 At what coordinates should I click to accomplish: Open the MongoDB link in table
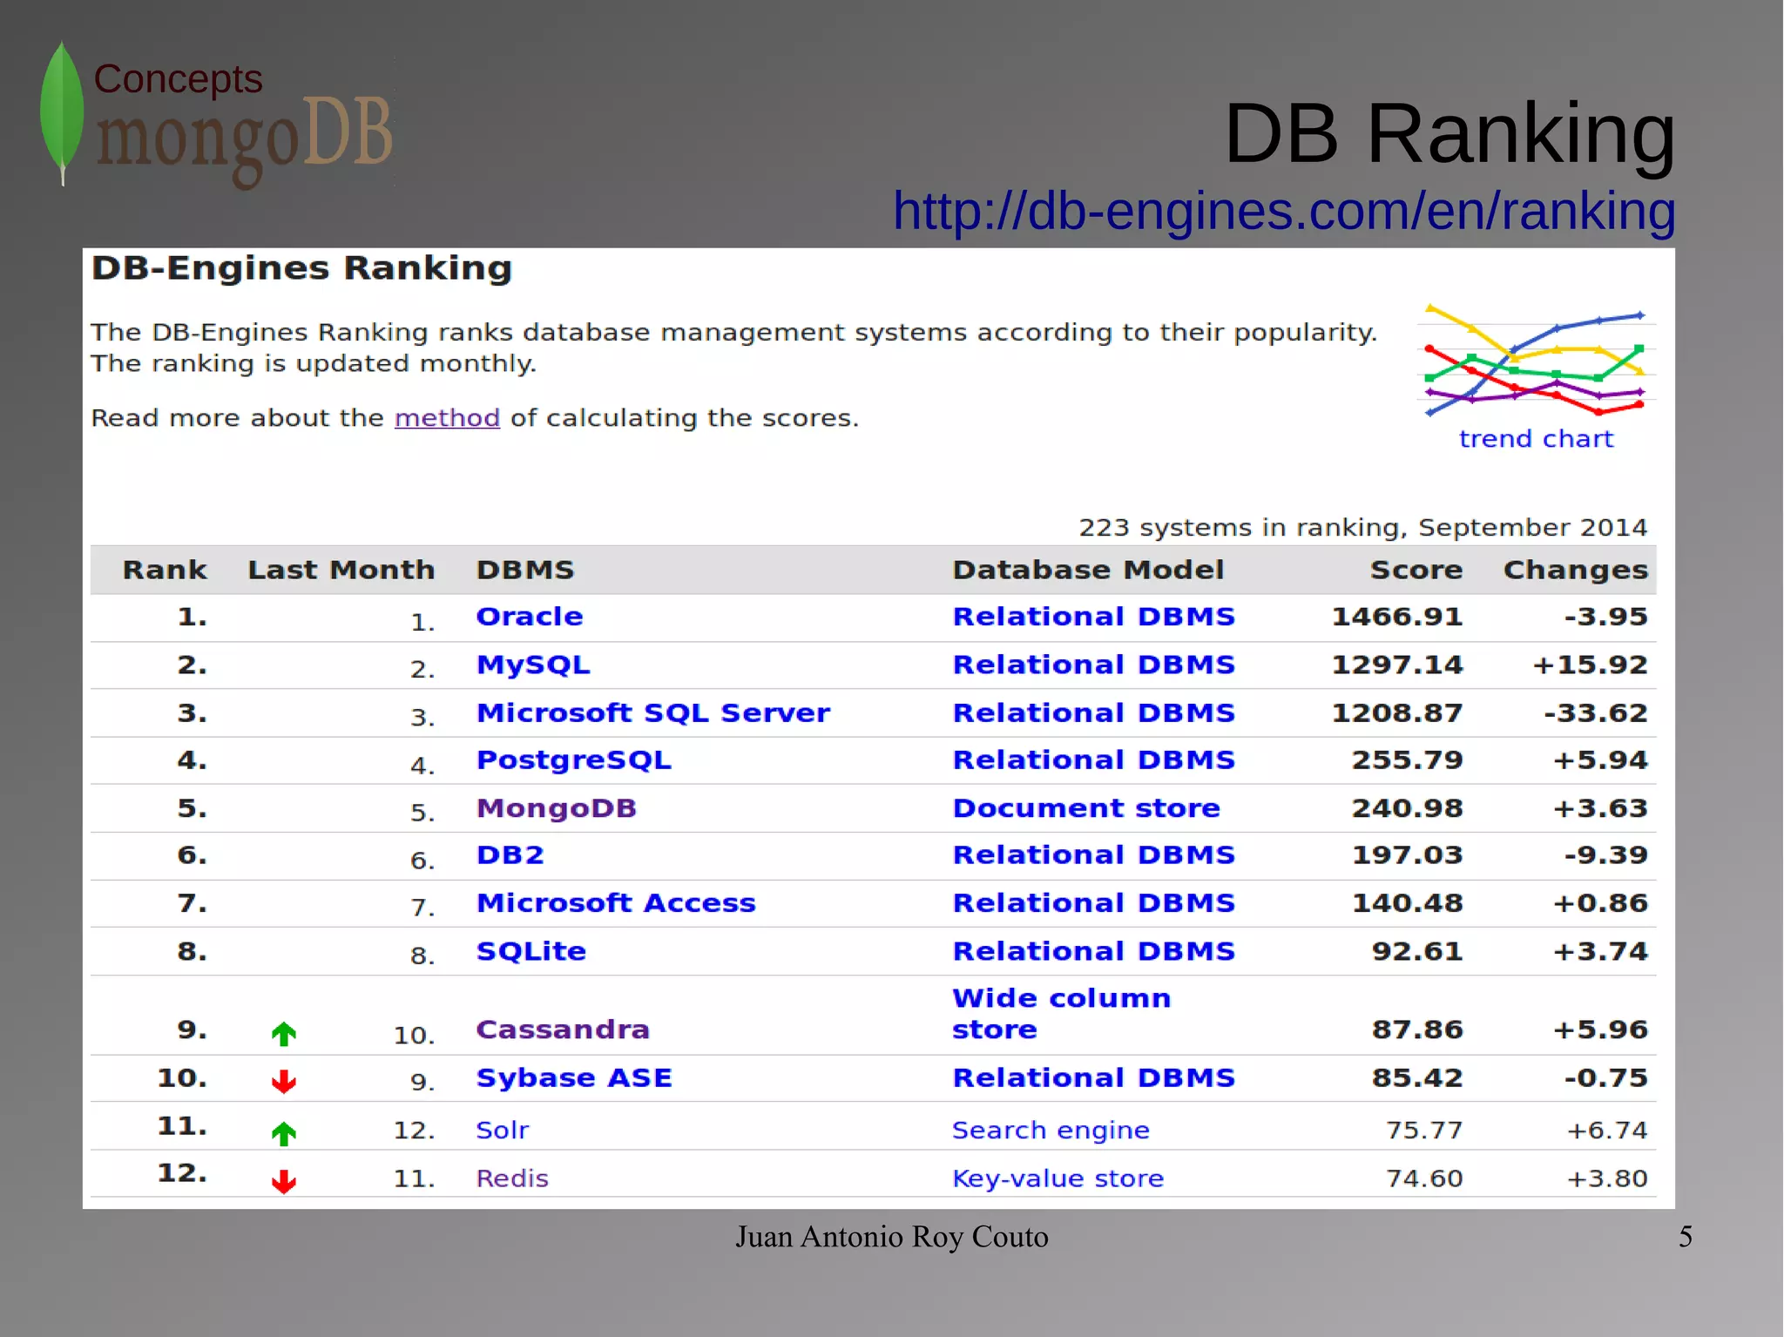coord(557,808)
